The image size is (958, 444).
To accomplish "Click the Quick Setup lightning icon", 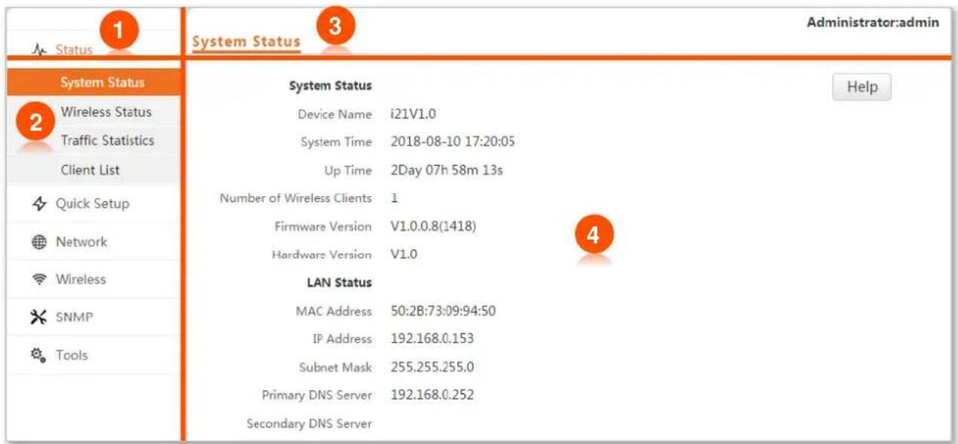I will click(41, 204).
